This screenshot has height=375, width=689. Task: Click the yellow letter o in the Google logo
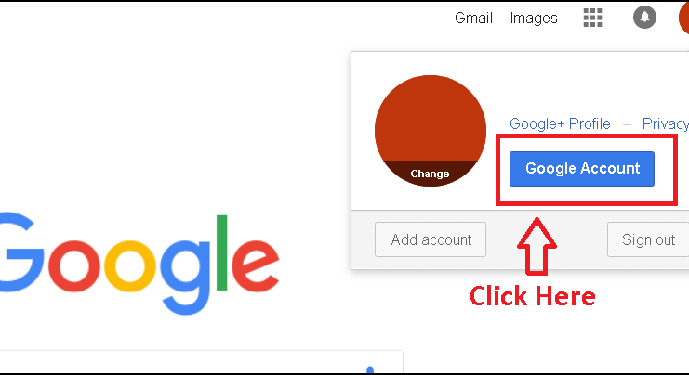[x=129, y=265]
